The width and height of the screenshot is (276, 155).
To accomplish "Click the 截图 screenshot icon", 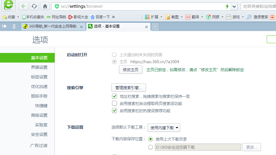I will point(168,17).
